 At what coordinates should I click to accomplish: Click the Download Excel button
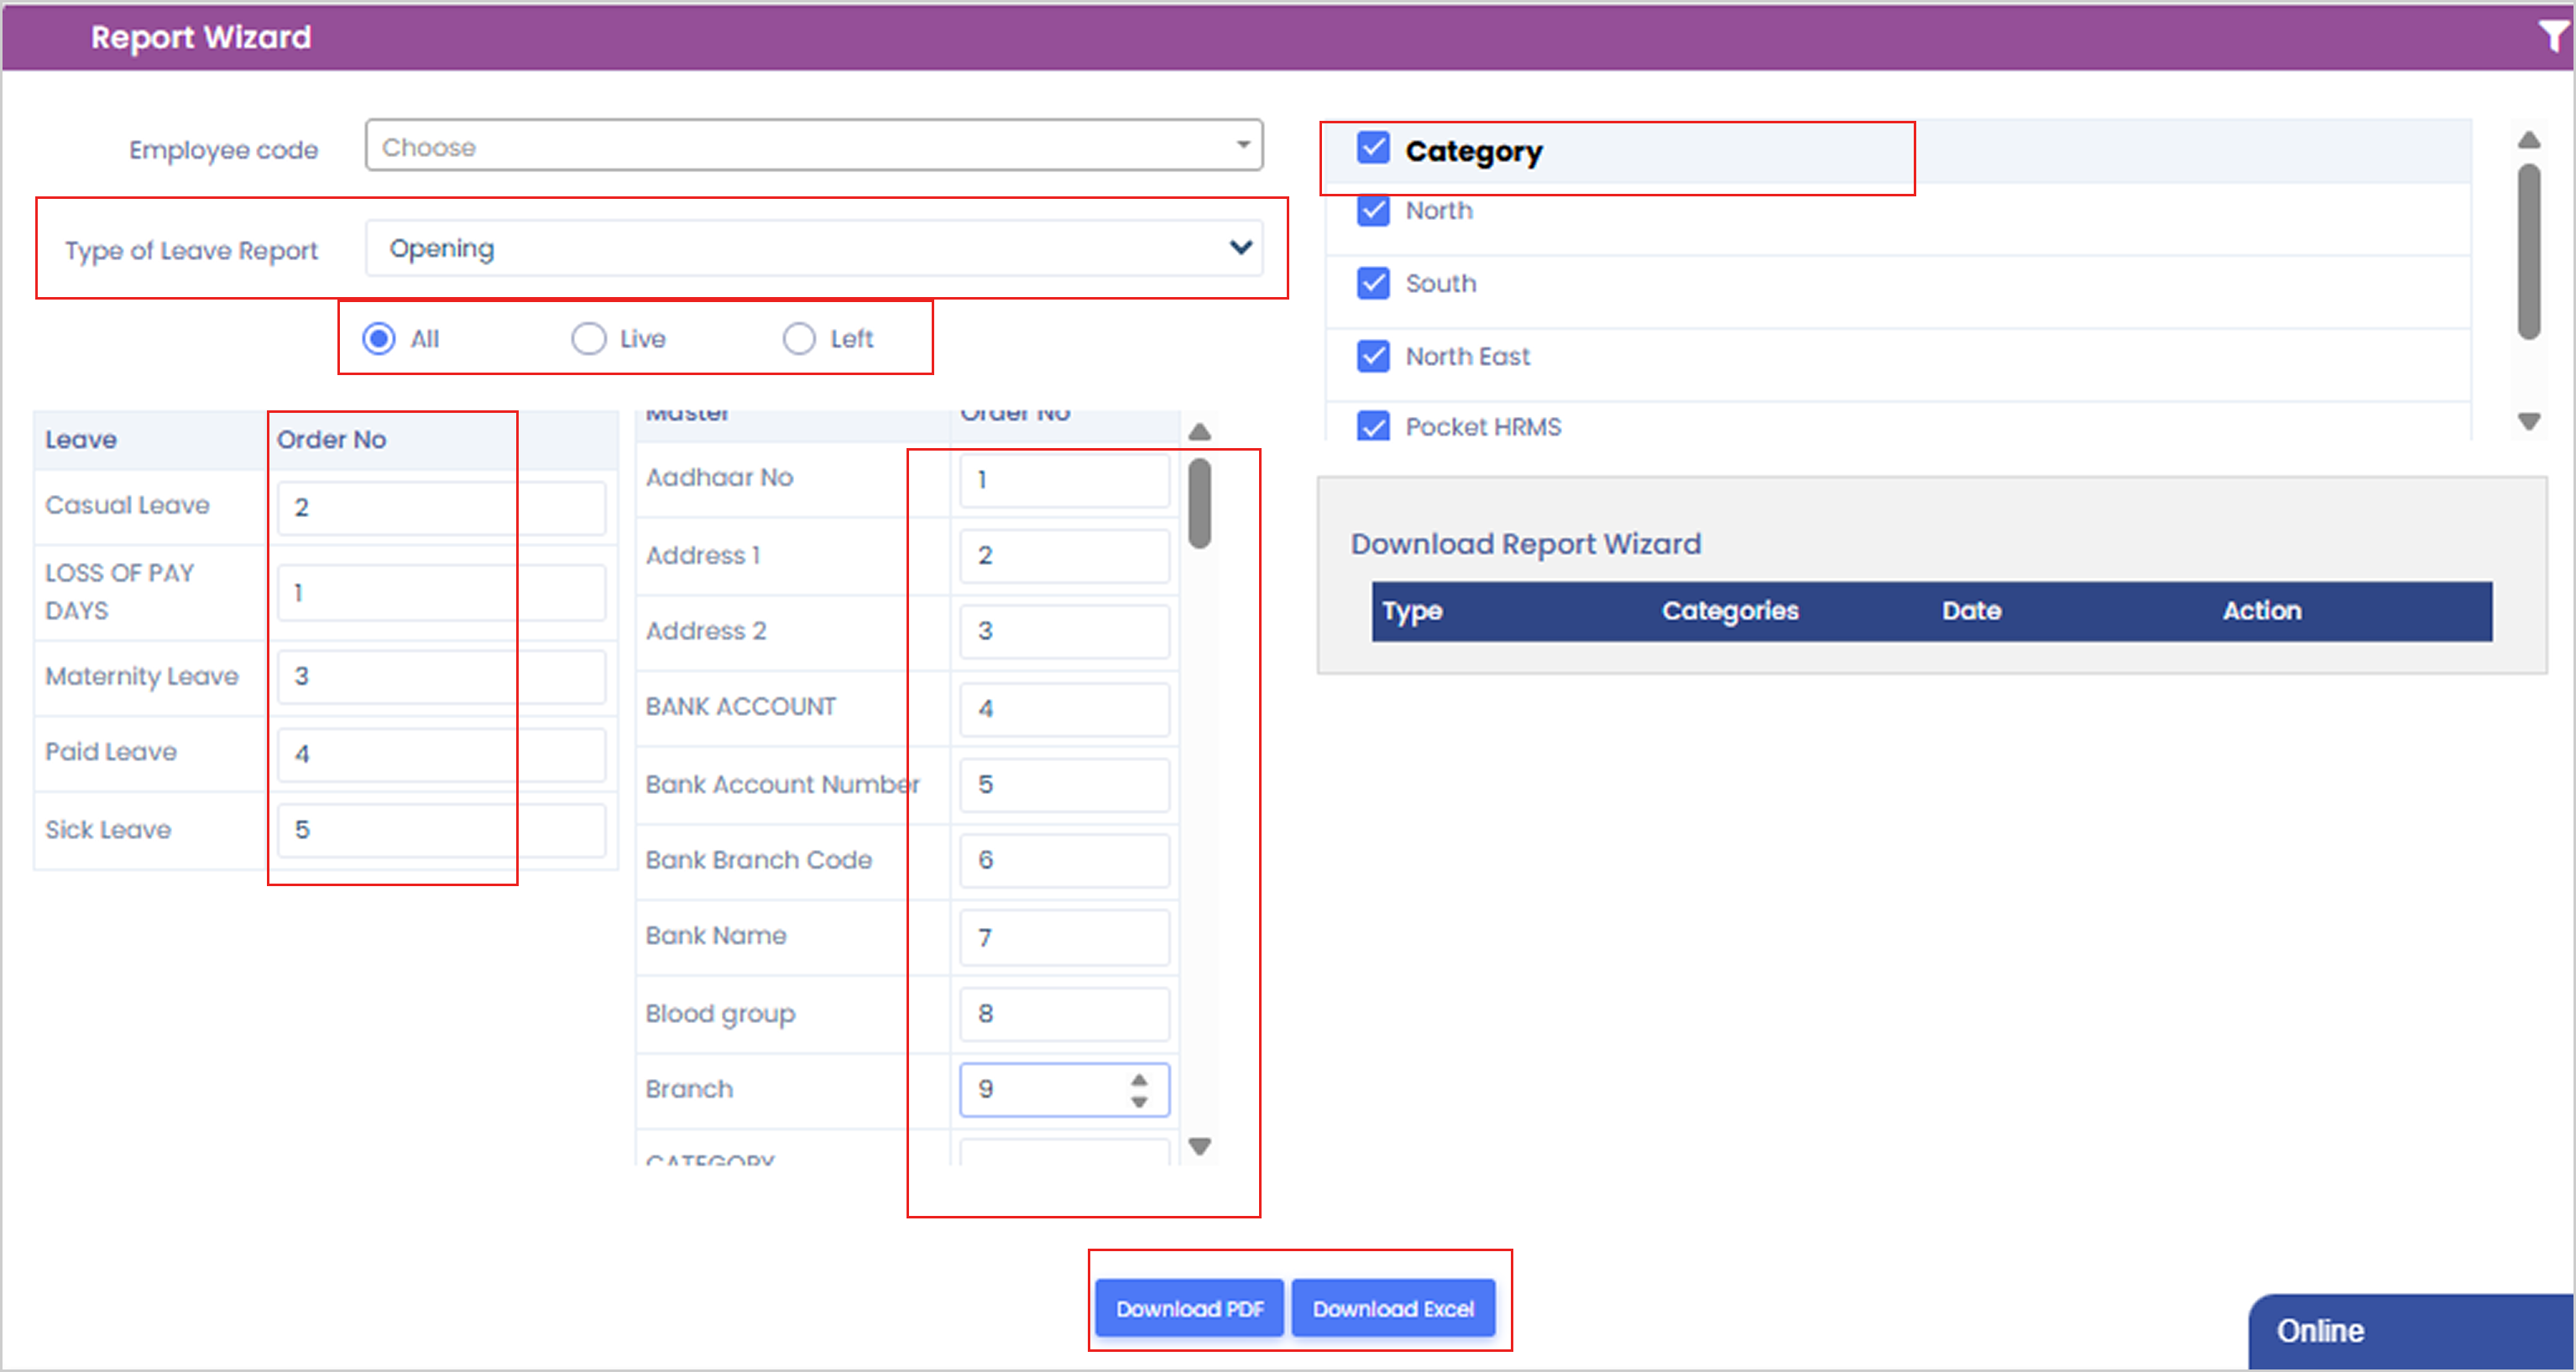tap(1393, 1308)
